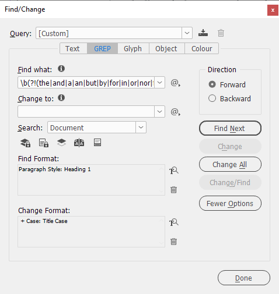Open special characters menu for Find what
The height and width of the screenshot is (294, 279).
pyautogui.click(x=176, y=83)
